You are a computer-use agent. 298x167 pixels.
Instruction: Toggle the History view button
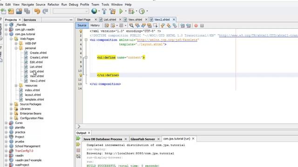[95, 26]
